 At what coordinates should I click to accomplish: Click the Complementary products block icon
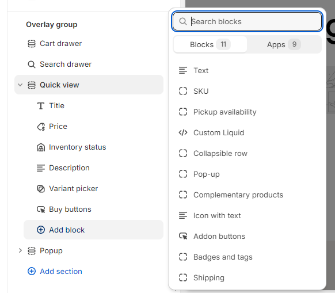pyautogui.click(x=183, y=195)
